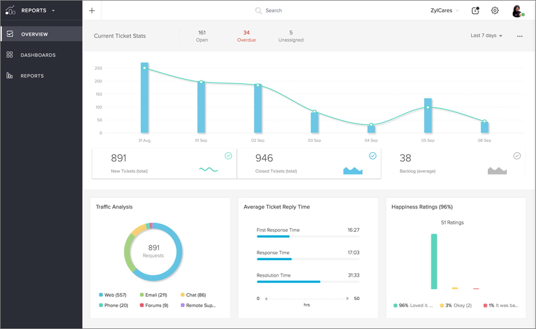Select the Overview menu item

pyautogui.click(x=34, y=34)
